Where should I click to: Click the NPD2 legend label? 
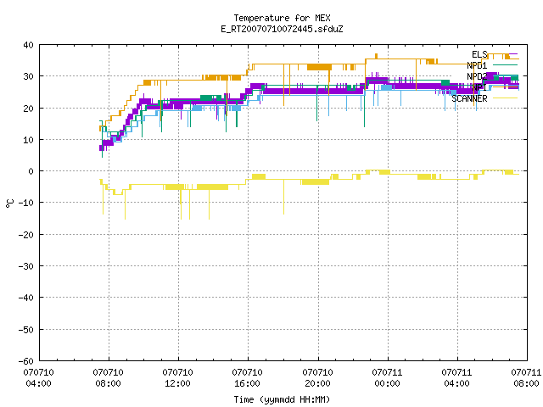(x=477, y=76)
